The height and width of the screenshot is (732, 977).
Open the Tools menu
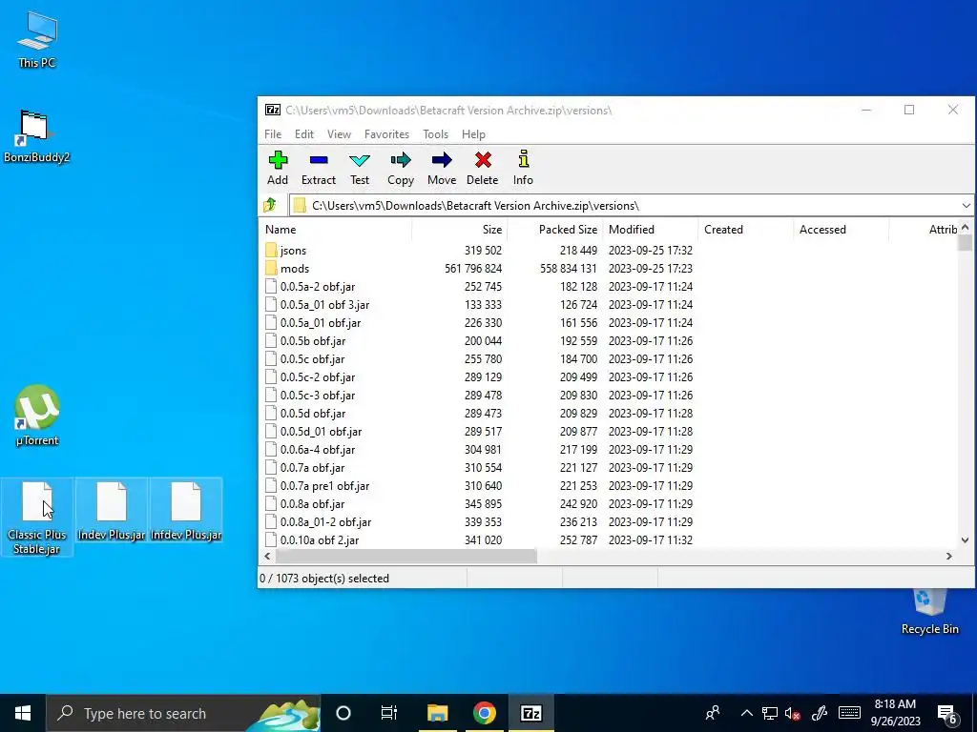[435, 134]
